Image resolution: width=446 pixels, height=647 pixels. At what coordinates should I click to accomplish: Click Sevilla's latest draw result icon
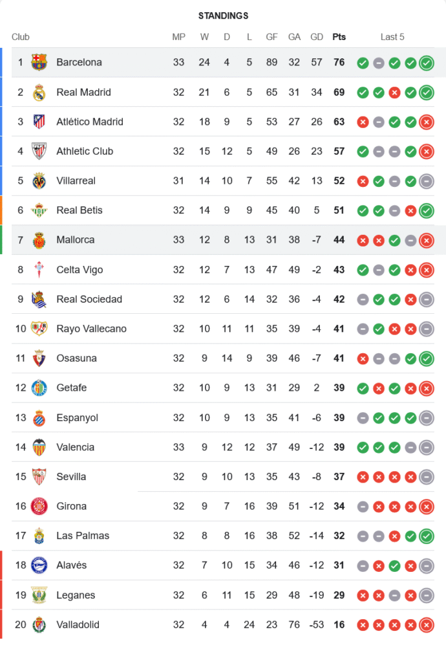pyautogui.click(x=426, y=477)
